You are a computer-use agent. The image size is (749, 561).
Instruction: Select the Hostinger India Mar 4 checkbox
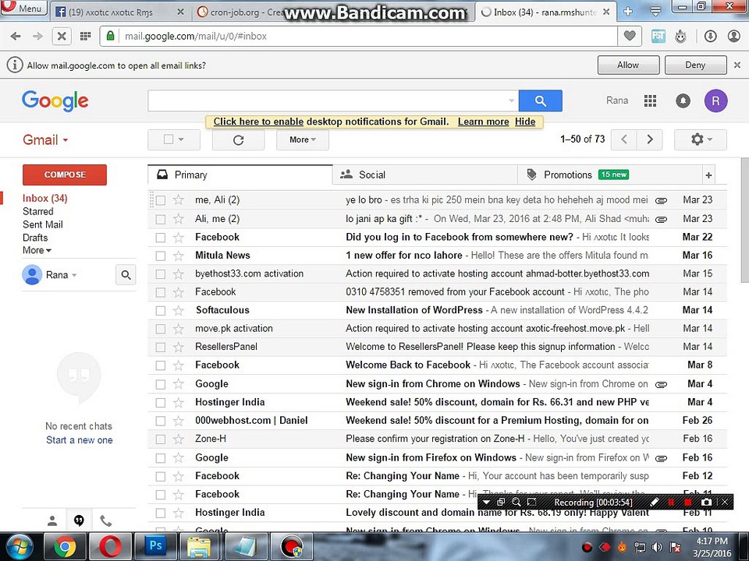click(x=161, y=403)
